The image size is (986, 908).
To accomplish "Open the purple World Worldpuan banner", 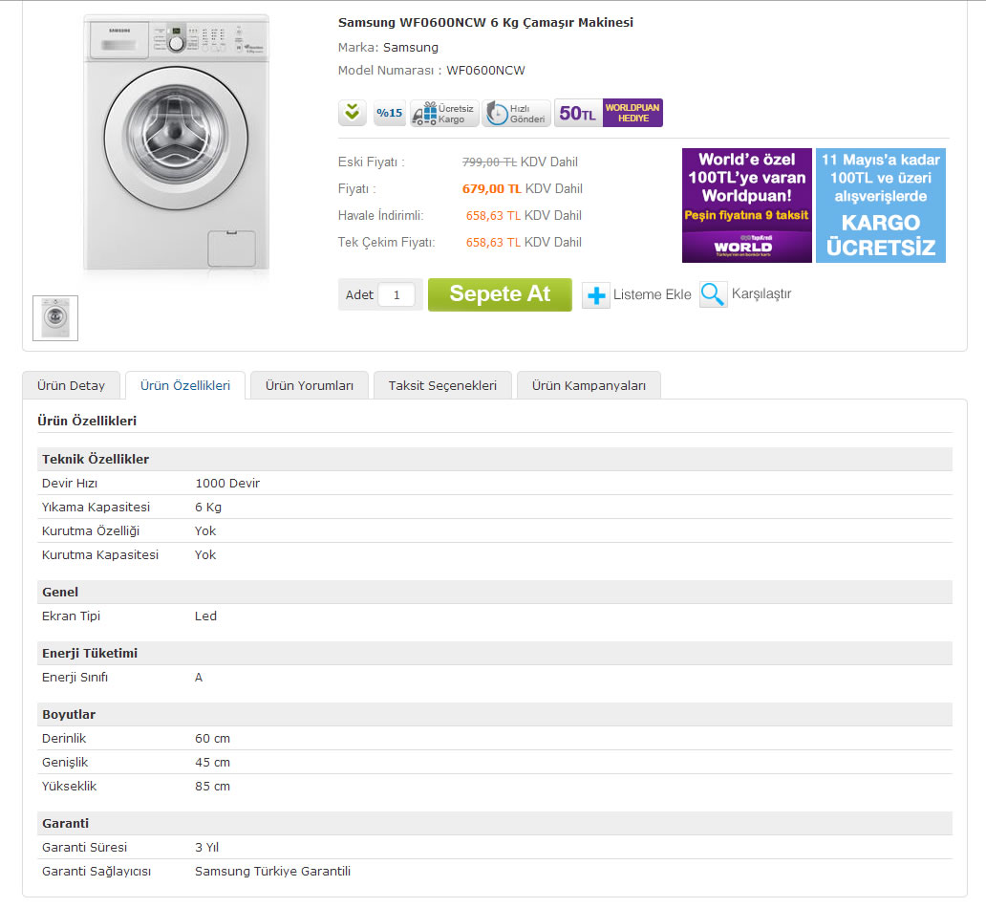I will click(x=746, y=205).
